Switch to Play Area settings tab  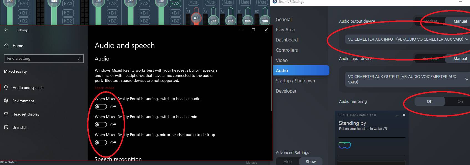point(285,30)
